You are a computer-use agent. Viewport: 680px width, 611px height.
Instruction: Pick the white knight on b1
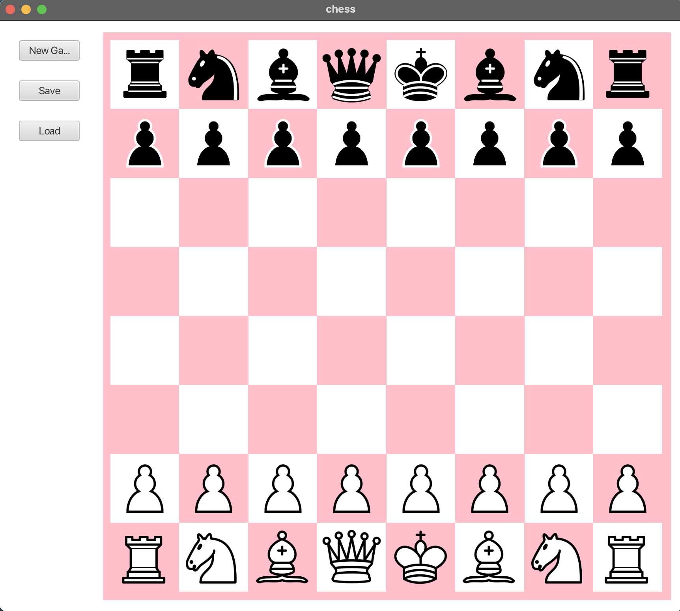coord(213,557)
